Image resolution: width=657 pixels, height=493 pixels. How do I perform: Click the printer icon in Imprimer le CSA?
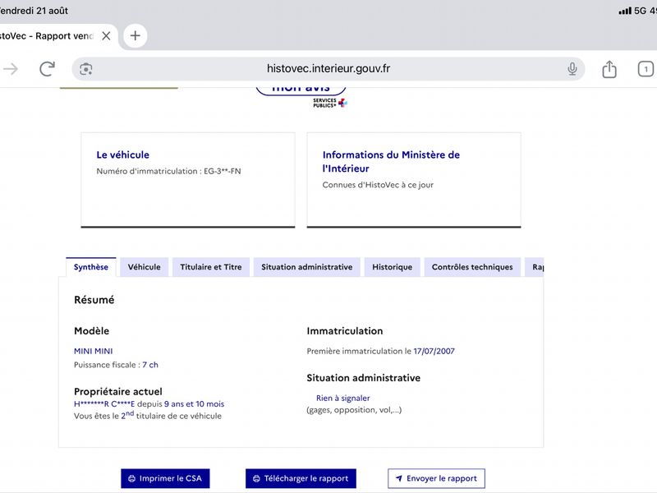tap(131, 478)
